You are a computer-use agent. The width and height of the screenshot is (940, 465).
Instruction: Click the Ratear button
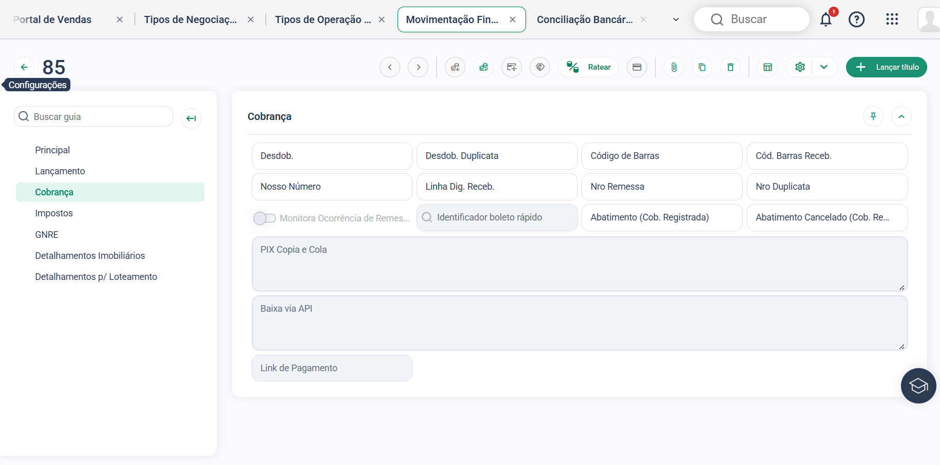click(x=589, y=67)
